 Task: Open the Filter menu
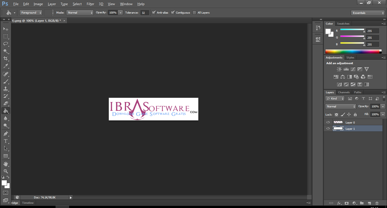coord(90,4)
